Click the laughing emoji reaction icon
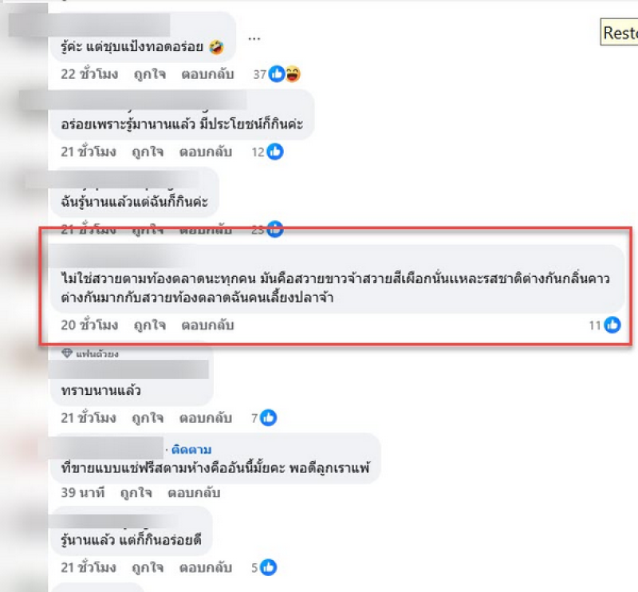This screenshot has height=592, width=638. tap(293, 74)
